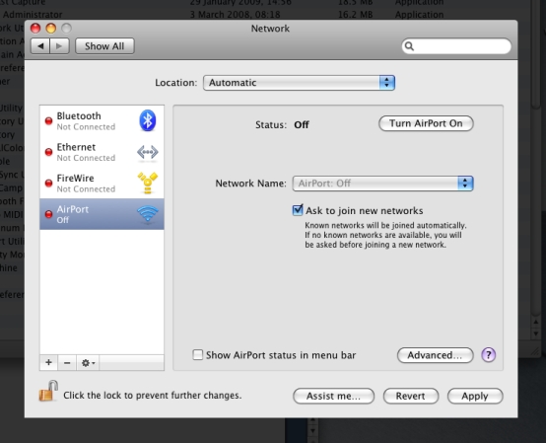The image size is (546, 443).
Task: Click the Status value Off
Action: point(302,124)
